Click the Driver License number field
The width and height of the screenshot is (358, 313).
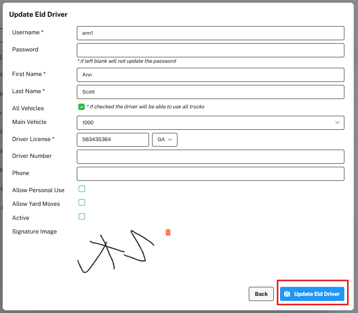pos(113,140)
